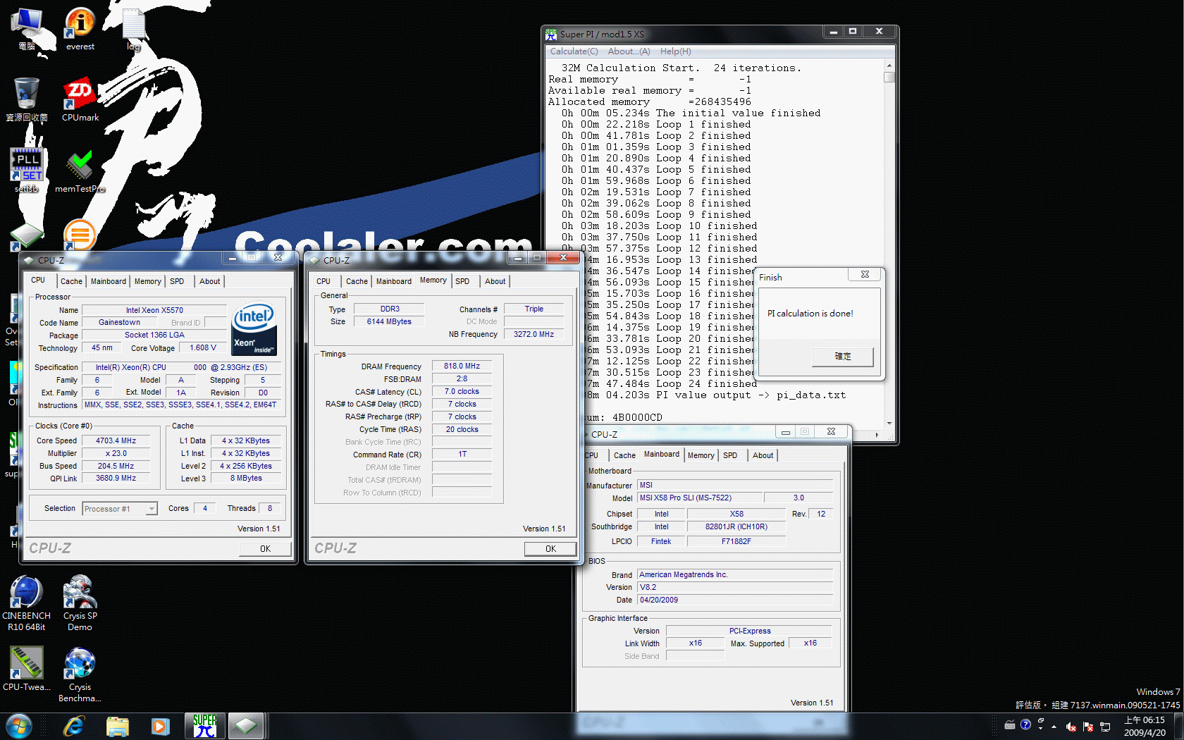Open memTestPro desktop shortcut
Screen dimensions: 1184x740
click(x=80, y=171)
